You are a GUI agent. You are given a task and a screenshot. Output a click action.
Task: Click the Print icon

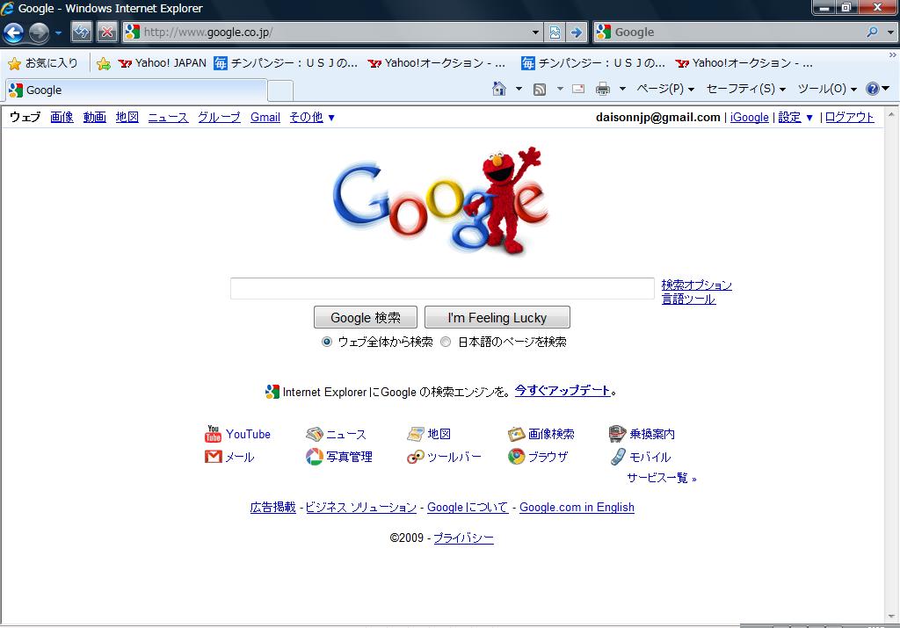click(603, 89)
